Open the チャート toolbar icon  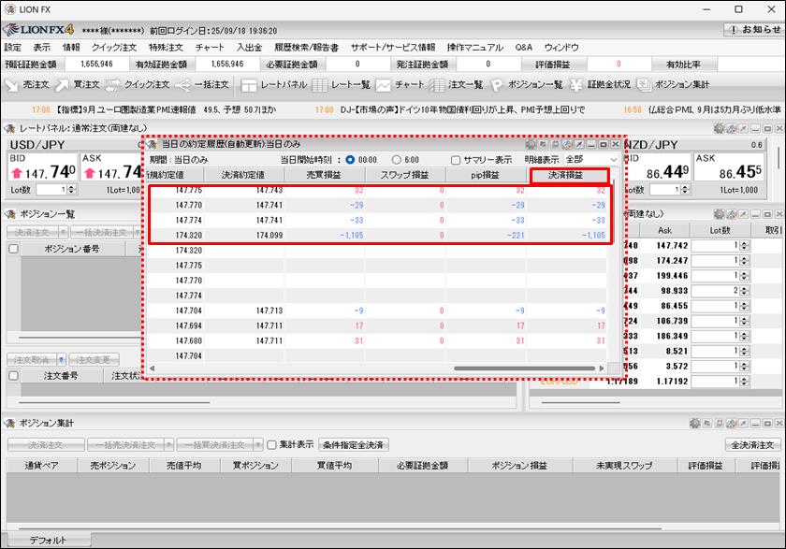(400, 85)
